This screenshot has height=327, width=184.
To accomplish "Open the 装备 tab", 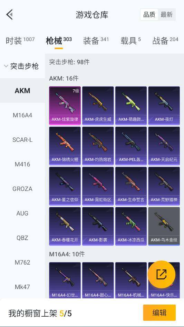I will pos(96,40).
